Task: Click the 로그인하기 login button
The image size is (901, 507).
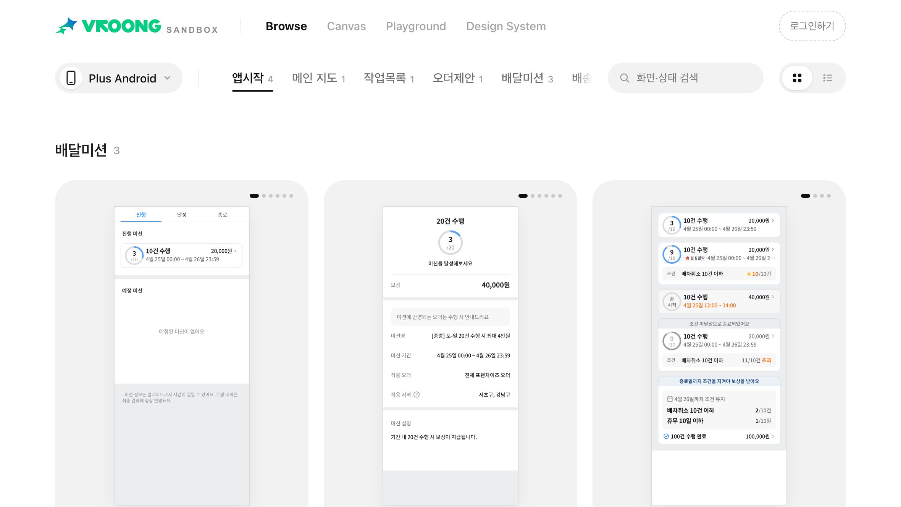Action: click(812, 26)
